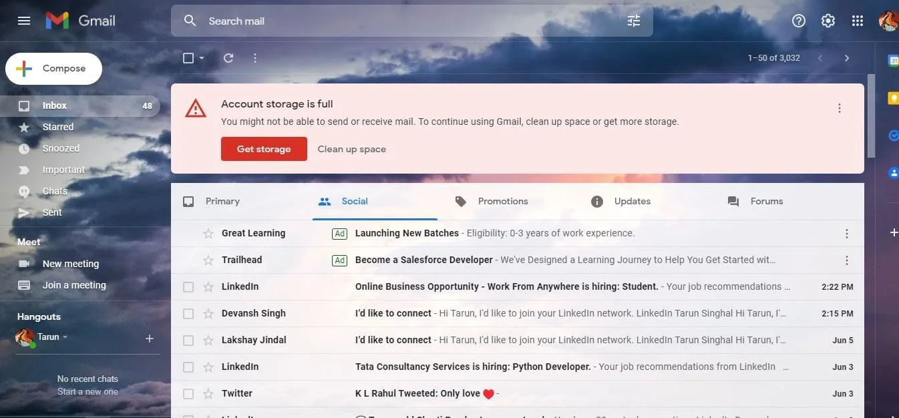Select the Tata Consultancy Services email checkbox

[x=188, y=367]
